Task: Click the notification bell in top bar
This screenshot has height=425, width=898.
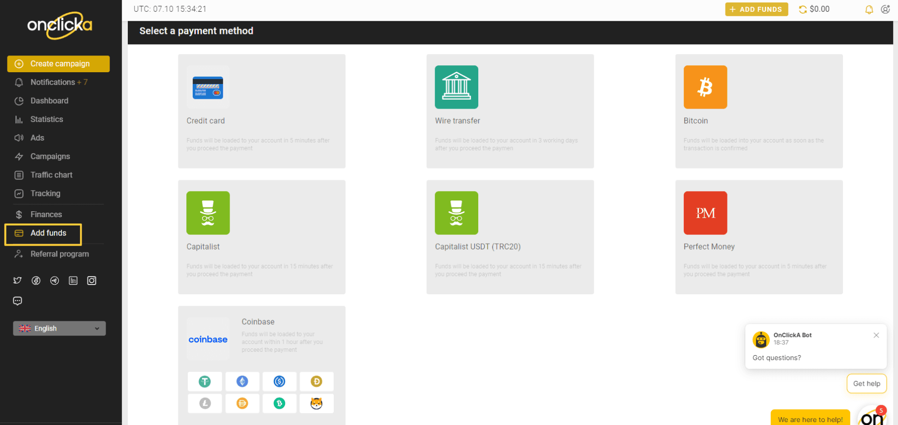Action: coord(869,9)
